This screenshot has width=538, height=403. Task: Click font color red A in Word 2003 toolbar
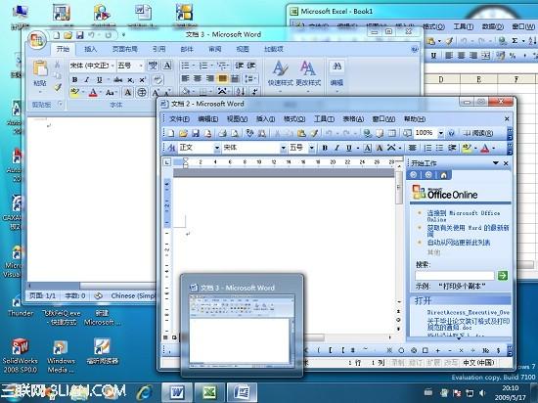coord(485,148)
